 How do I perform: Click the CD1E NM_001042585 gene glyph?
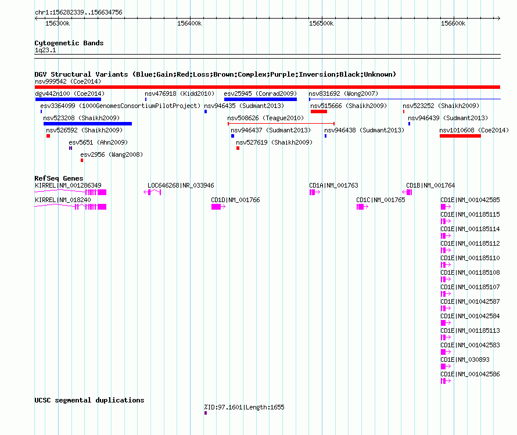(446, 207)
